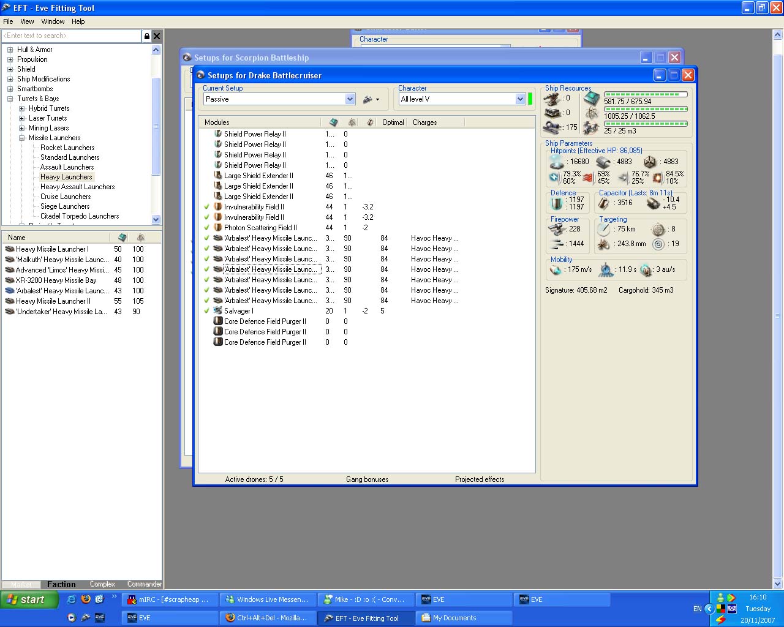784x627 pixels.
Task: Click the green swatch beside the Character dropdown
Action: (x=530, y=99)
